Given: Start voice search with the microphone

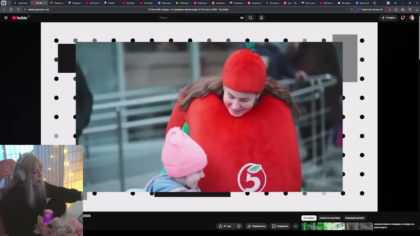Looking at the screenshot, I should point(262,18).
